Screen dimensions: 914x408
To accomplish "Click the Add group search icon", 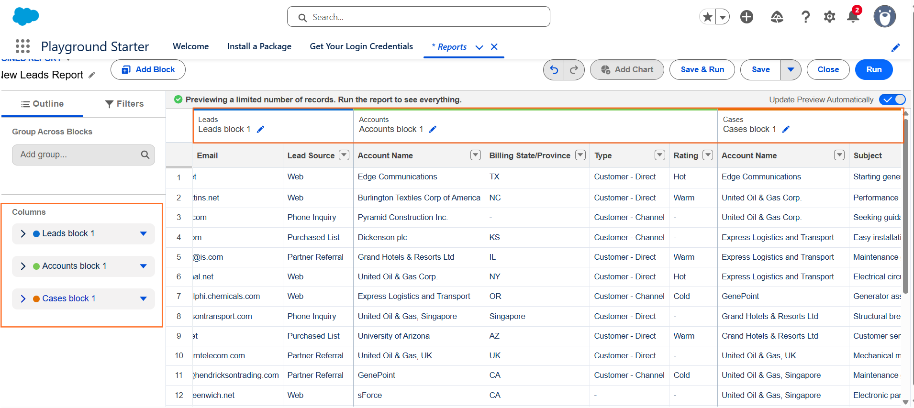I will pos(145,154).
